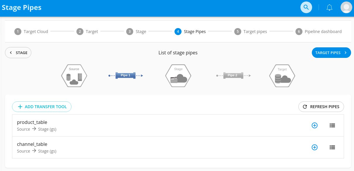Viewport: 354px width, 171px height.
Task: Proceed with the Target Pipes button
Action: pyautogui.click(x=331, y=53)
